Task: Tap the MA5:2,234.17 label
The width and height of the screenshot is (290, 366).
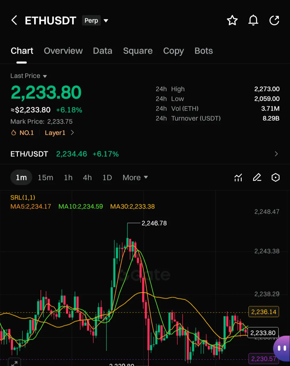Action: [31, 207]
